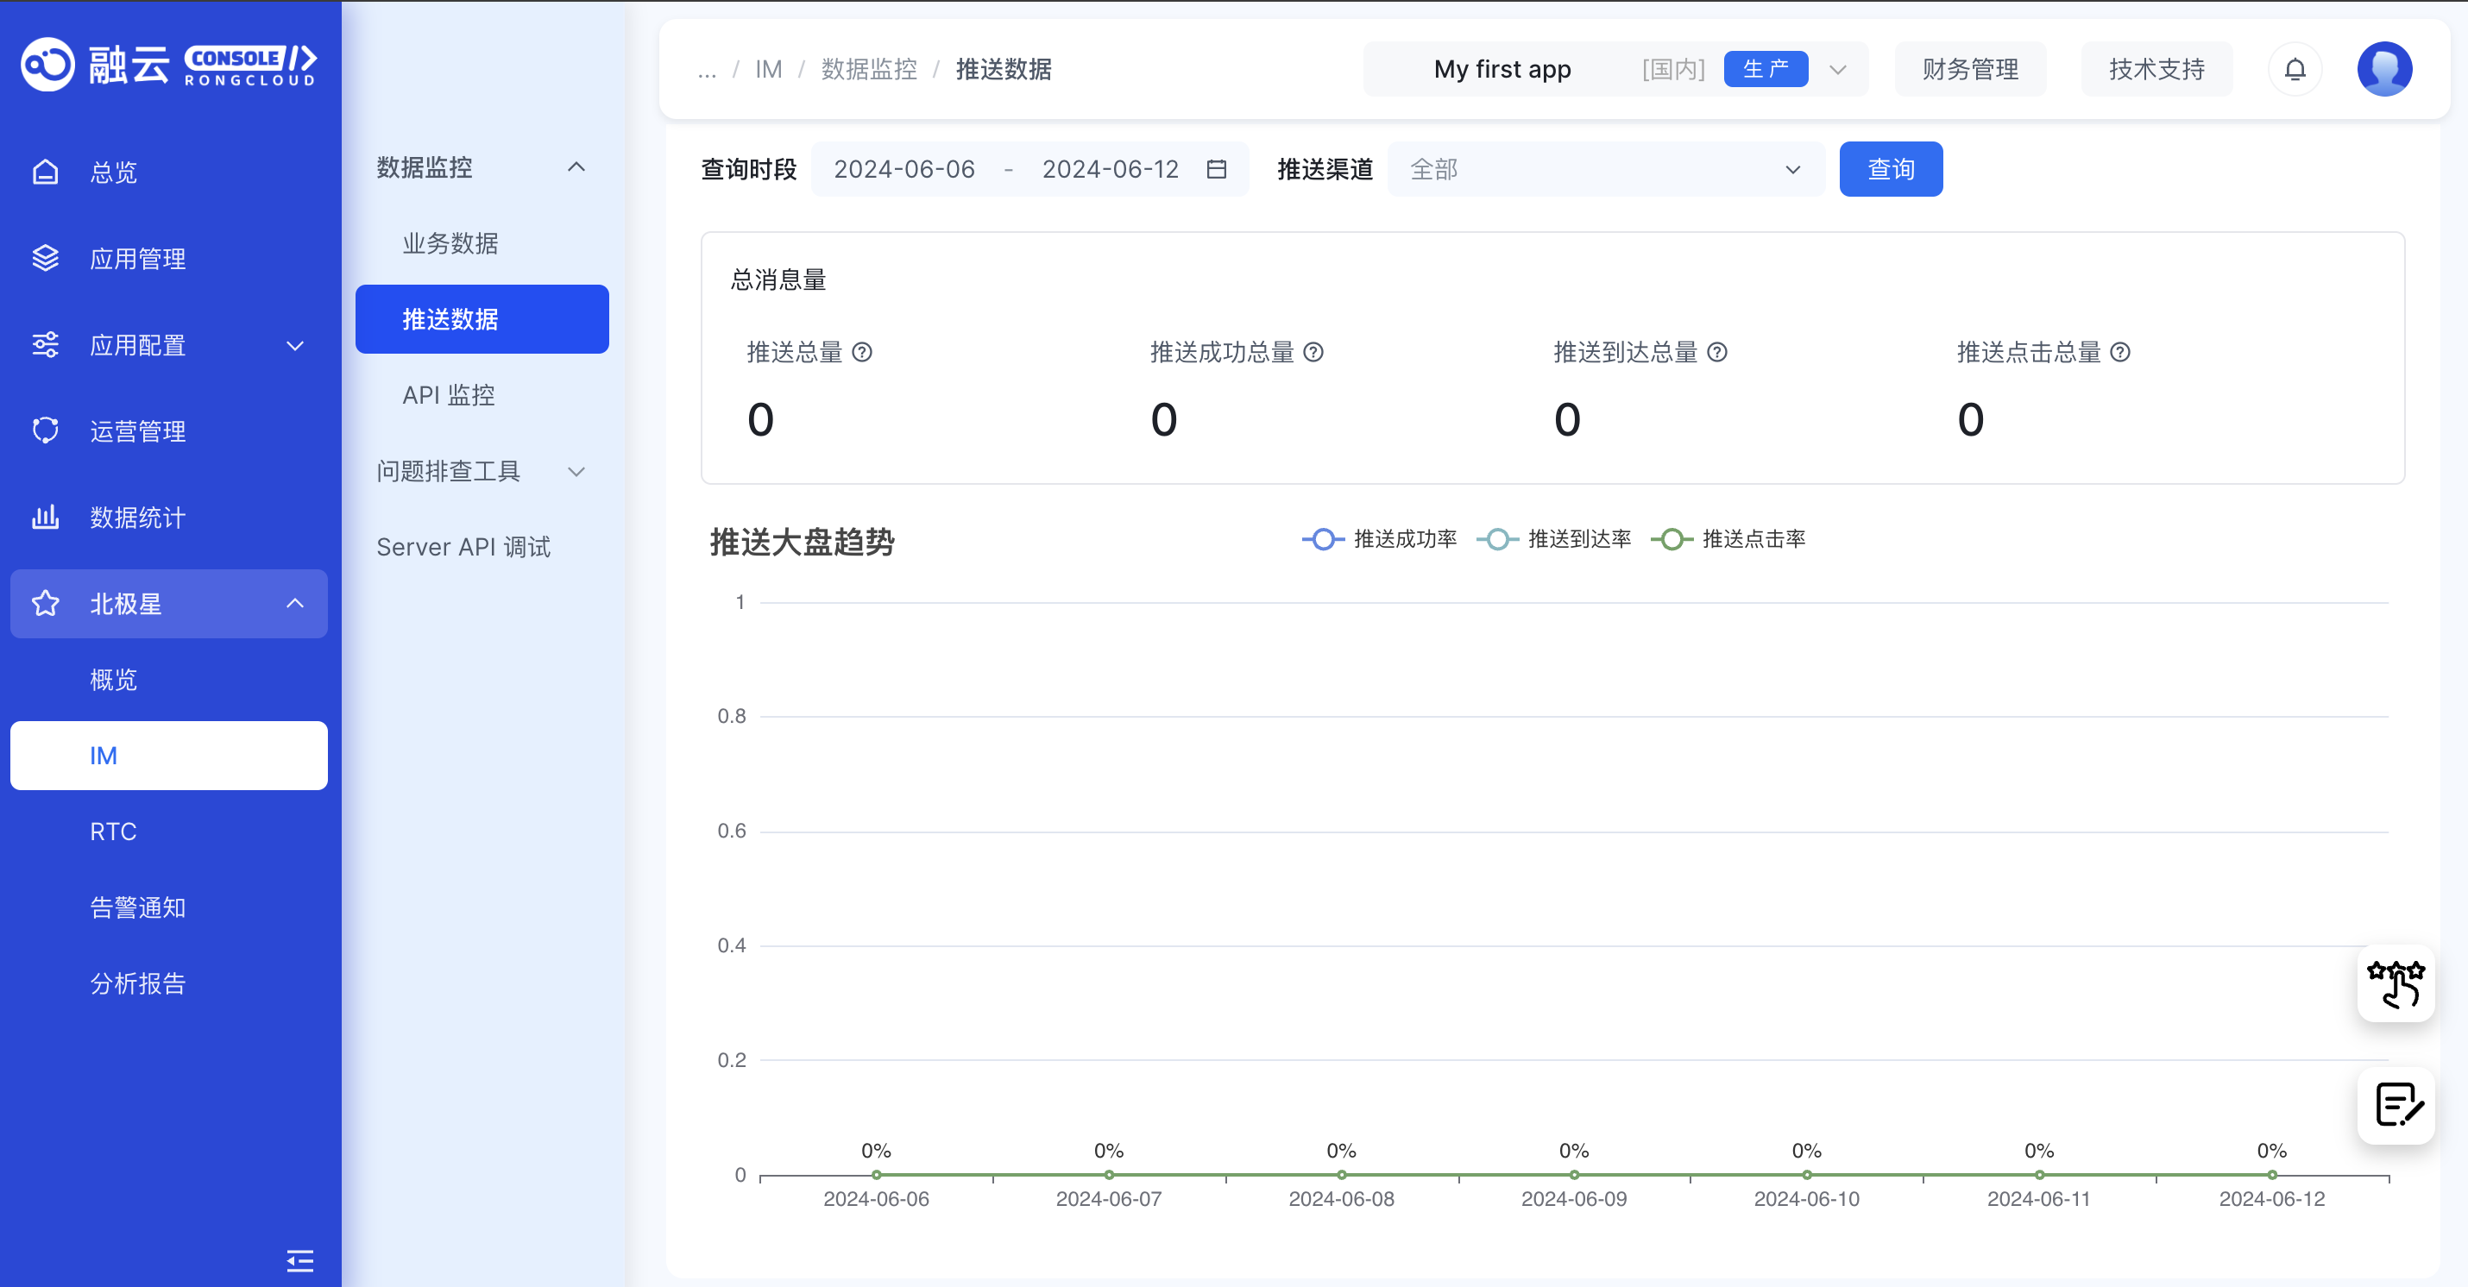This screenshot has width=2468, height=1287.
Task: Click help icon next to 推送成功总量
Action: [1313, 353]
